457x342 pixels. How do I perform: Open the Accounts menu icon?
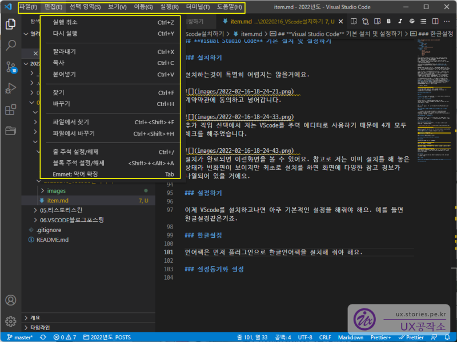[x=10, y=300]
